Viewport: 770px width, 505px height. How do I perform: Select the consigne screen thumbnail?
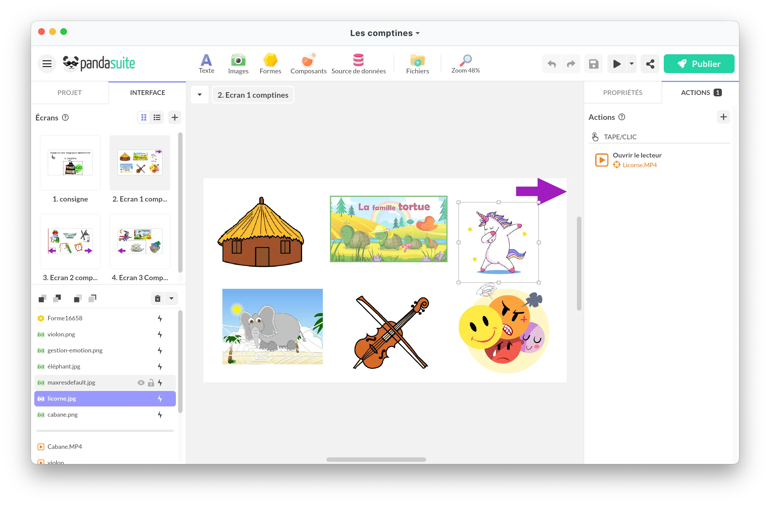coord(70,163)
